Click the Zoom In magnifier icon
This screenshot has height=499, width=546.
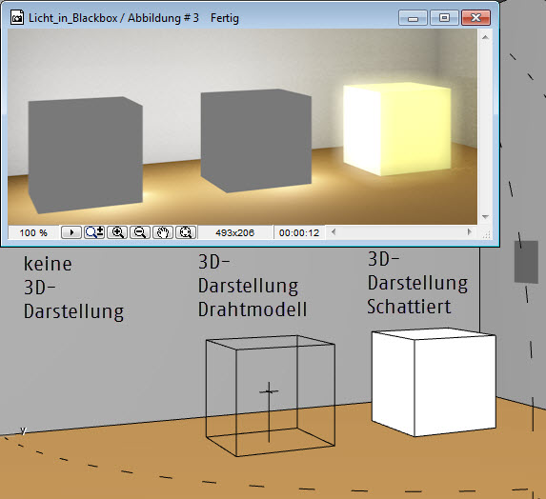click(117, 232)
